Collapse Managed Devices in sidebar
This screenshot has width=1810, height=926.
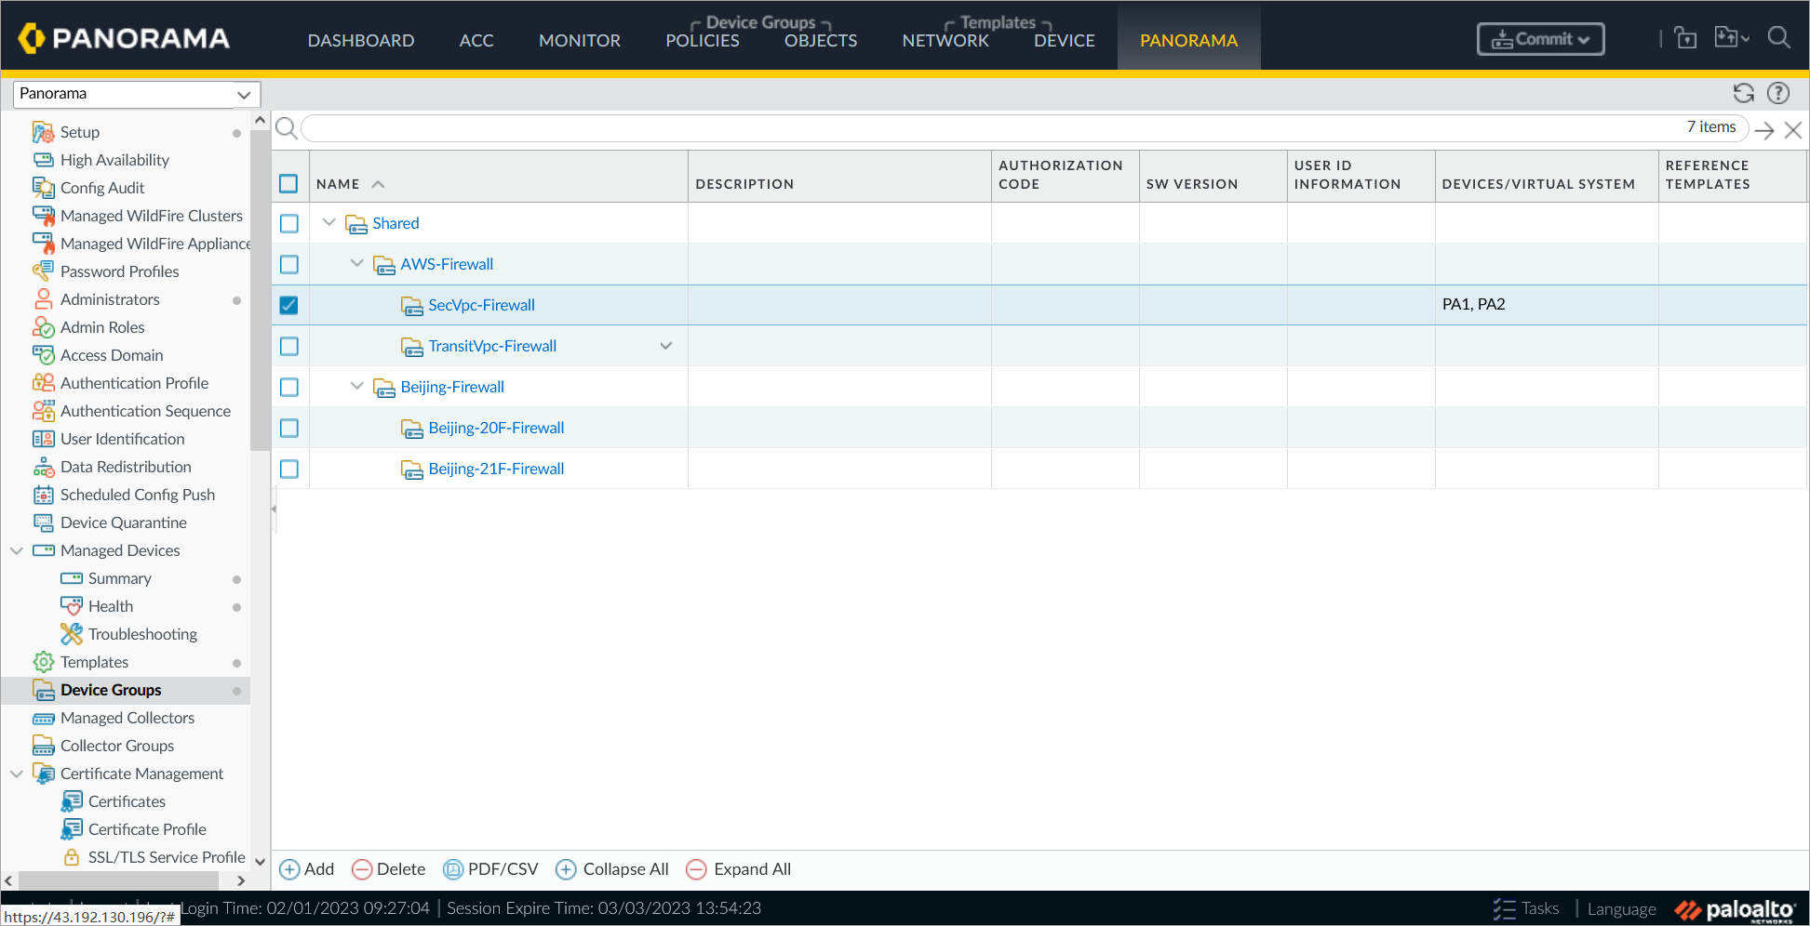coord(16,550)
